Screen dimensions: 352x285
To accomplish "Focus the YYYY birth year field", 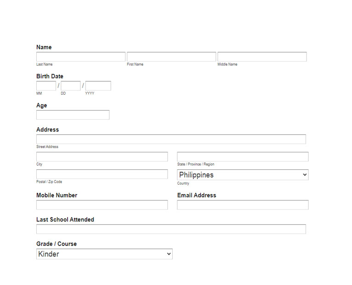I will point(98,86).
